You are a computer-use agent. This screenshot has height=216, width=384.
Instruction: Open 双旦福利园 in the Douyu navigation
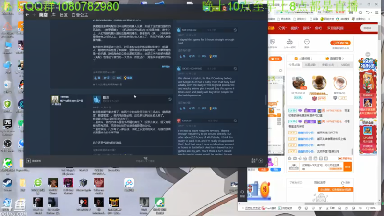click(x=335, y=28)
